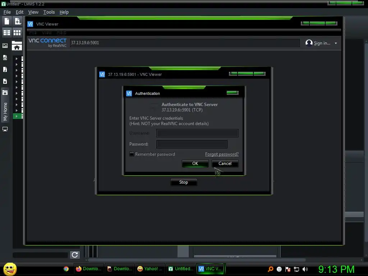The width and height of the screenshot is (368, 276).
Task: Select the My Home sidebar tab
Action: pyautogui.click(x=5, y=105)
